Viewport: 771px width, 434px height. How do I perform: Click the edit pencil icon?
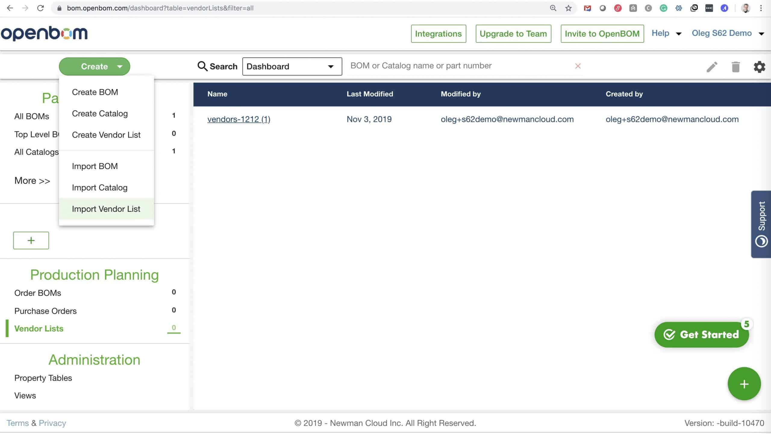tap(712, 67)
